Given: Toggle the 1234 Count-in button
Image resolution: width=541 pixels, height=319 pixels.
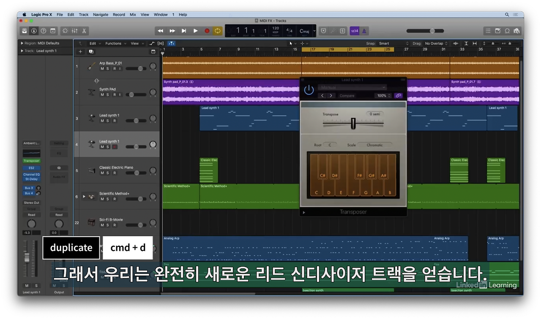Looking at the screenshot, I should pyautogui.click(x=354, y=31).
